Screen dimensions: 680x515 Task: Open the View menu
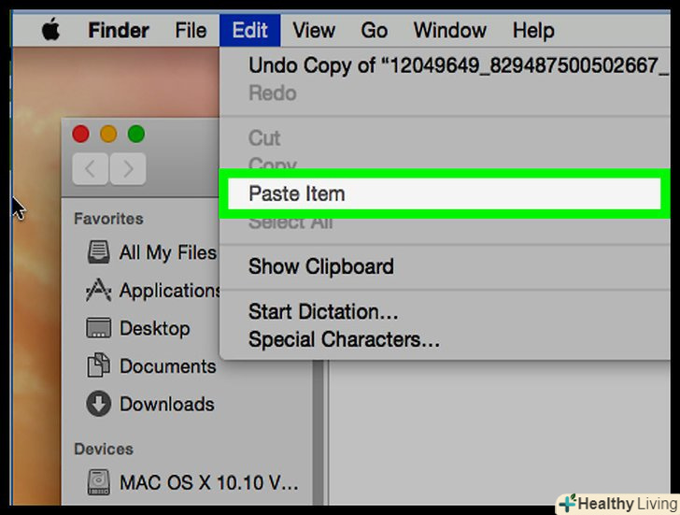click(313, 30)
